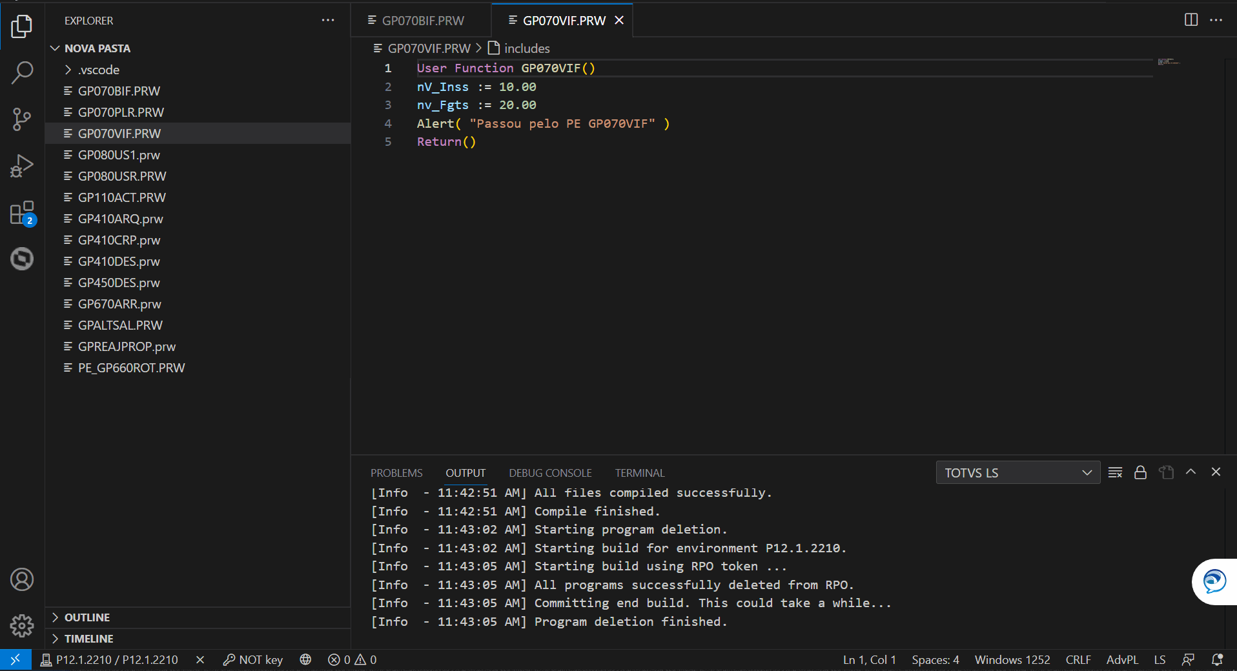Split the editor to the right
This screenshot has height=671, width=1237.
pos(1191,20)
